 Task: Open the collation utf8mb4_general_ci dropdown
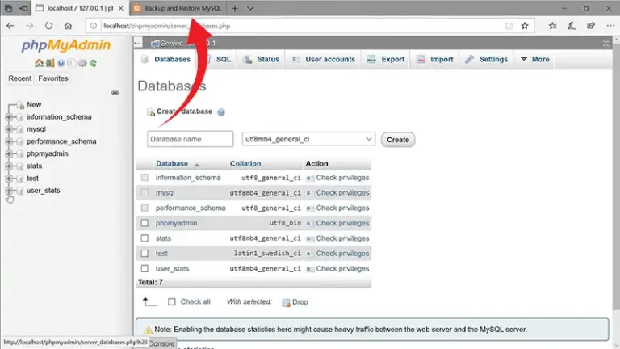click(308, 139)
